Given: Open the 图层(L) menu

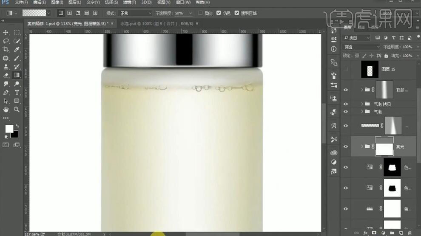Looking at the screenshot, I should [x=75, y=3].
